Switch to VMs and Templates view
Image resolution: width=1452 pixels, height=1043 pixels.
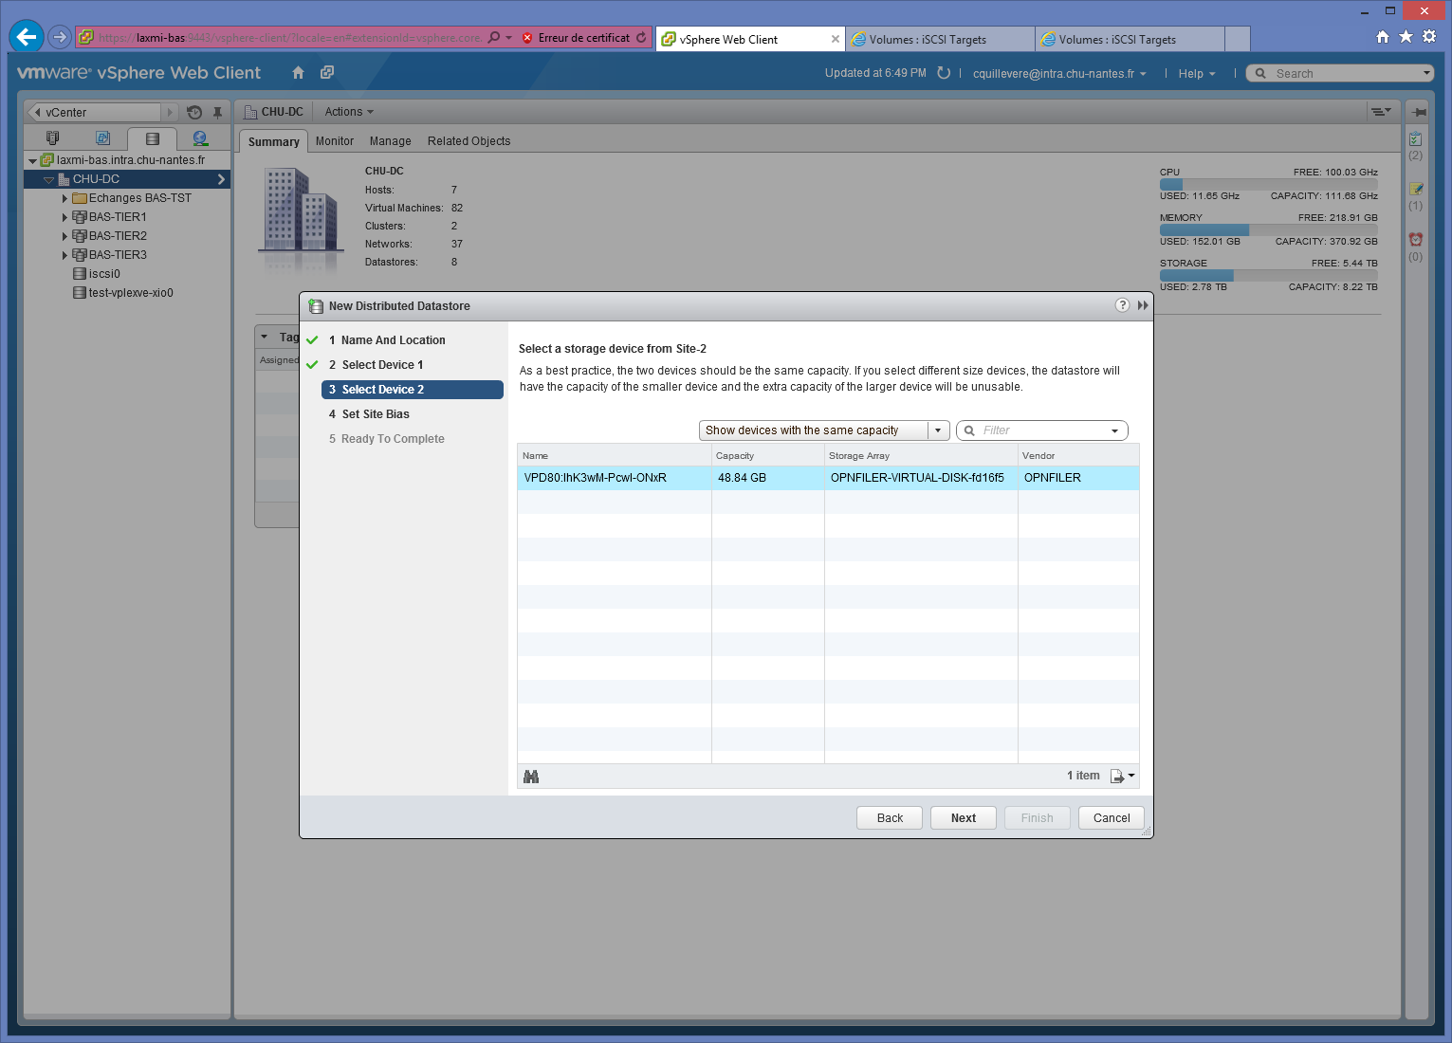click(102, 138)
